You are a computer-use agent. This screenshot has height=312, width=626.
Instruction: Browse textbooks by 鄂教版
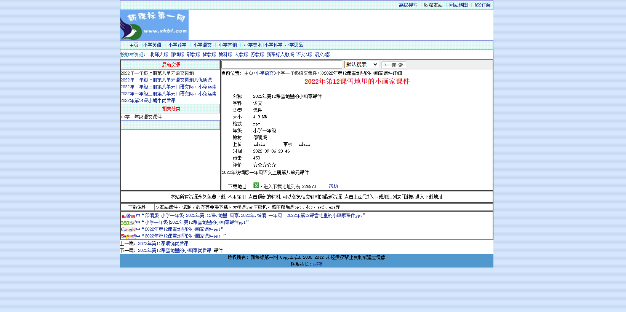(194, 55)
